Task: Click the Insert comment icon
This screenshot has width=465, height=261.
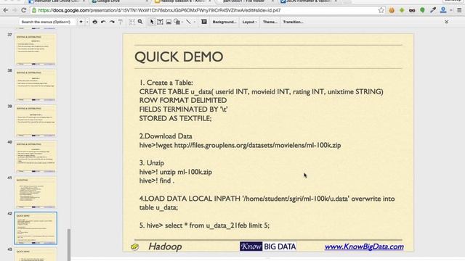Action: 204,22
